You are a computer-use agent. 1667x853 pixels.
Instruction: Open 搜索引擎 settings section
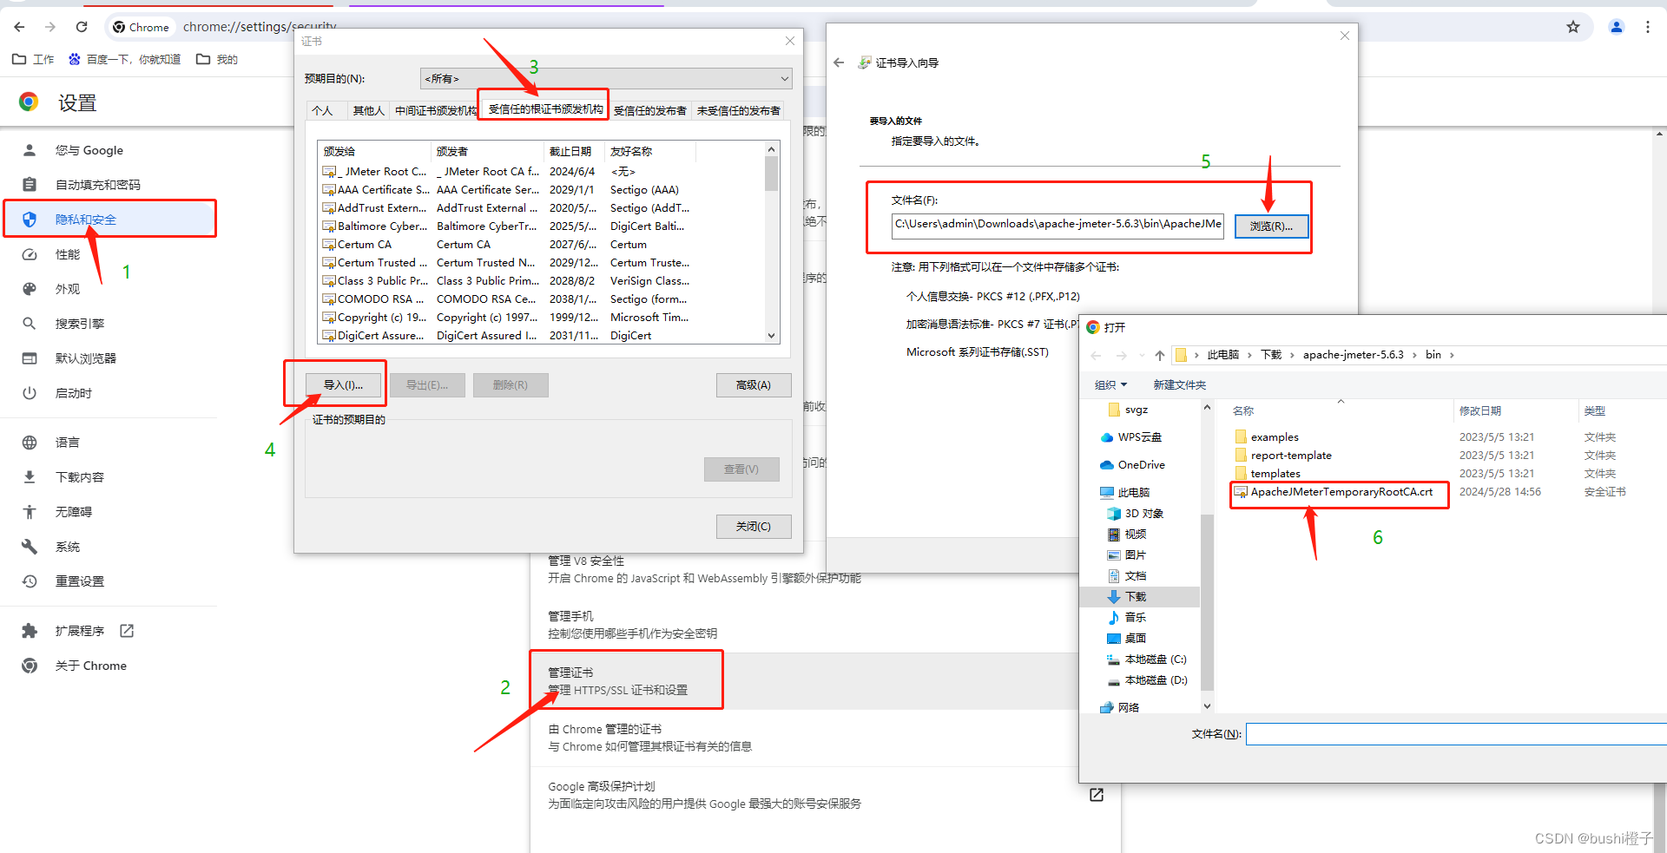80,324
